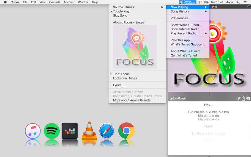The height and width of the screenshot is (157, 251).
Task: Click lyric line Bla bla bla blie blie
Action: (208, 112)
